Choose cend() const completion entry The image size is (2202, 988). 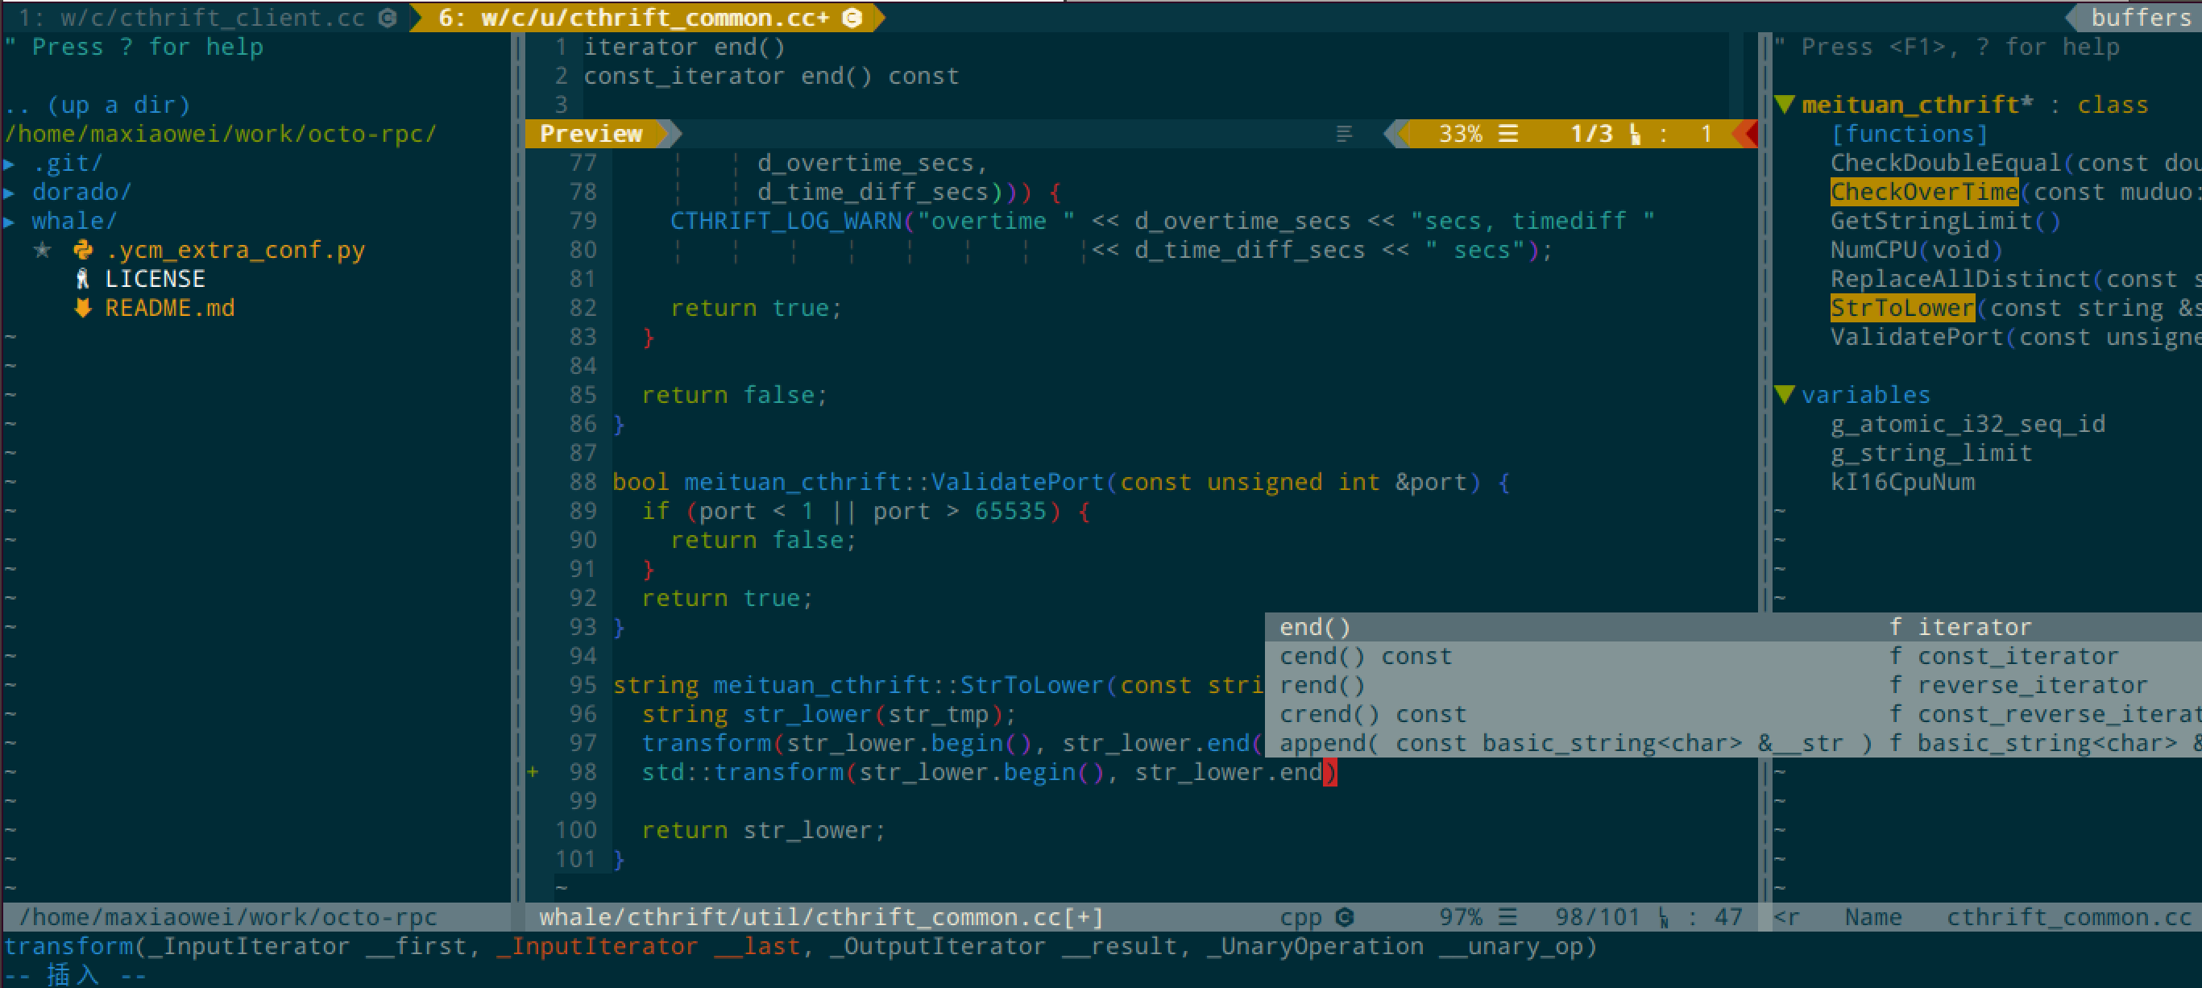(1734, 655)
